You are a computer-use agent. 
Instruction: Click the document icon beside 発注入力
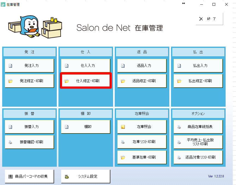[10, 66]
